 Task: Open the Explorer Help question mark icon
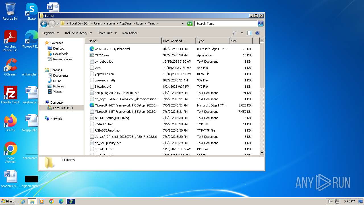click(x=258, y=33)
